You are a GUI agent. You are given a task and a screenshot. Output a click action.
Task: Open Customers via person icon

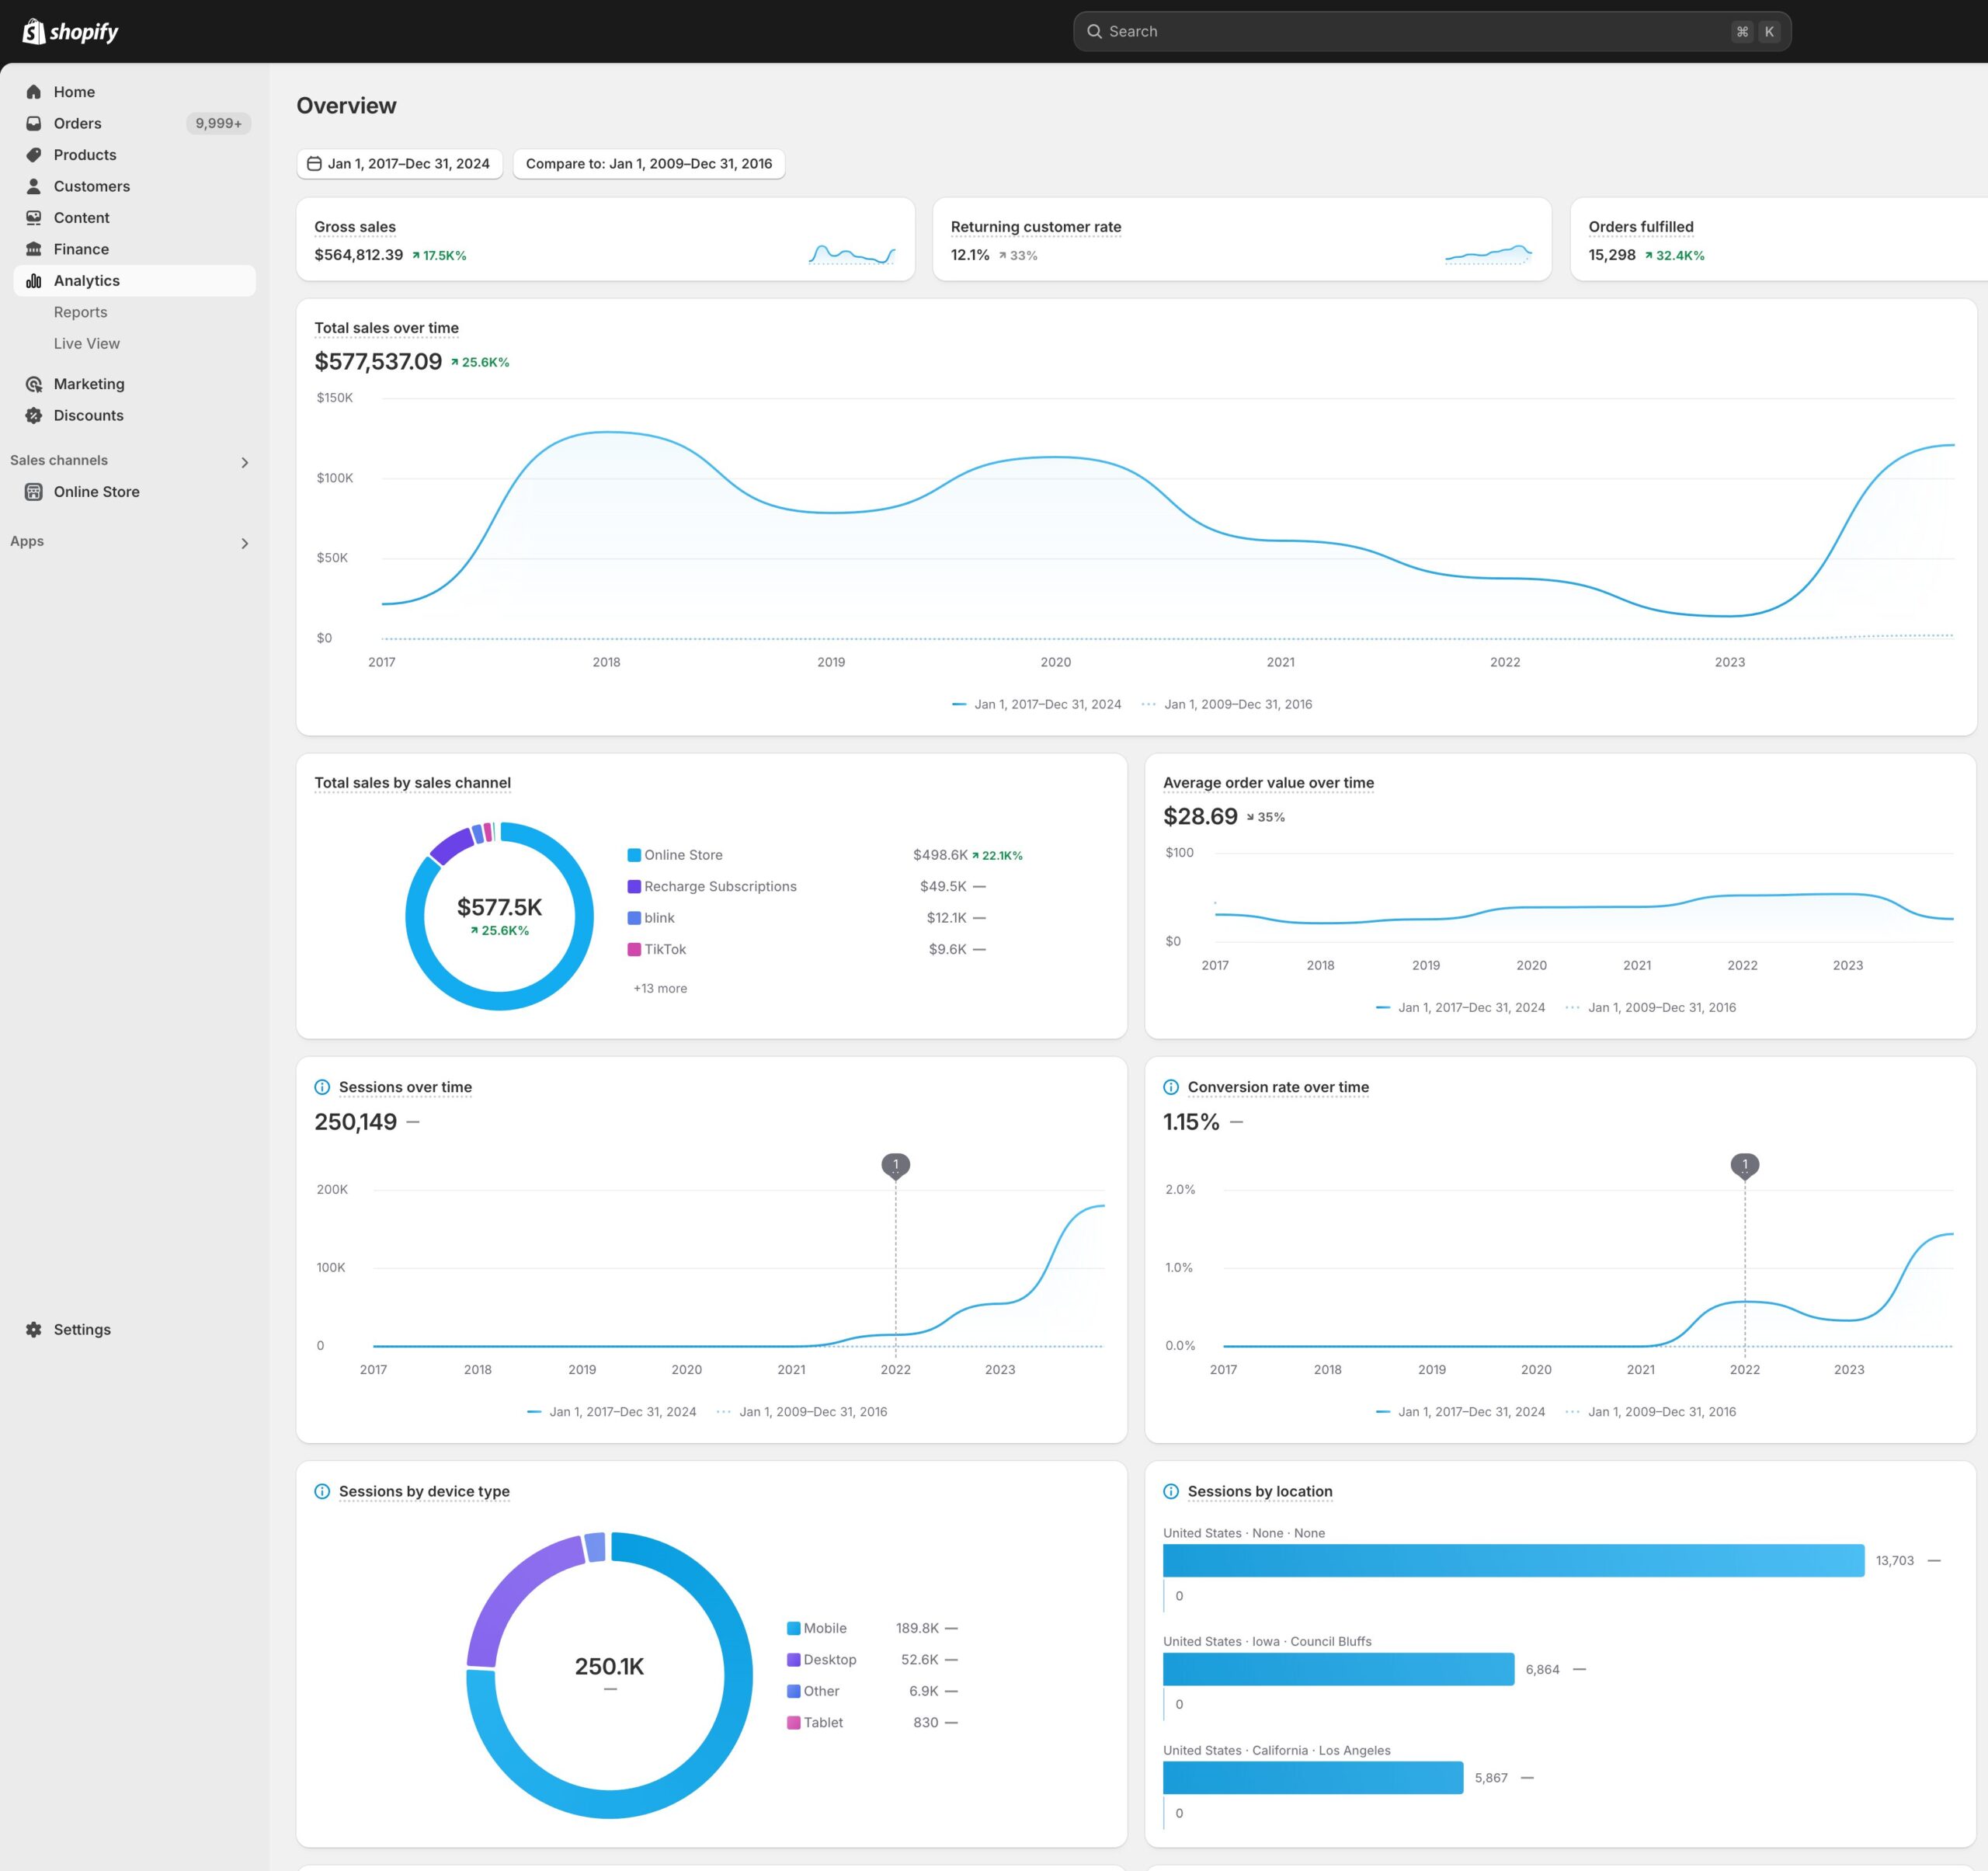[x=34, y=186]
